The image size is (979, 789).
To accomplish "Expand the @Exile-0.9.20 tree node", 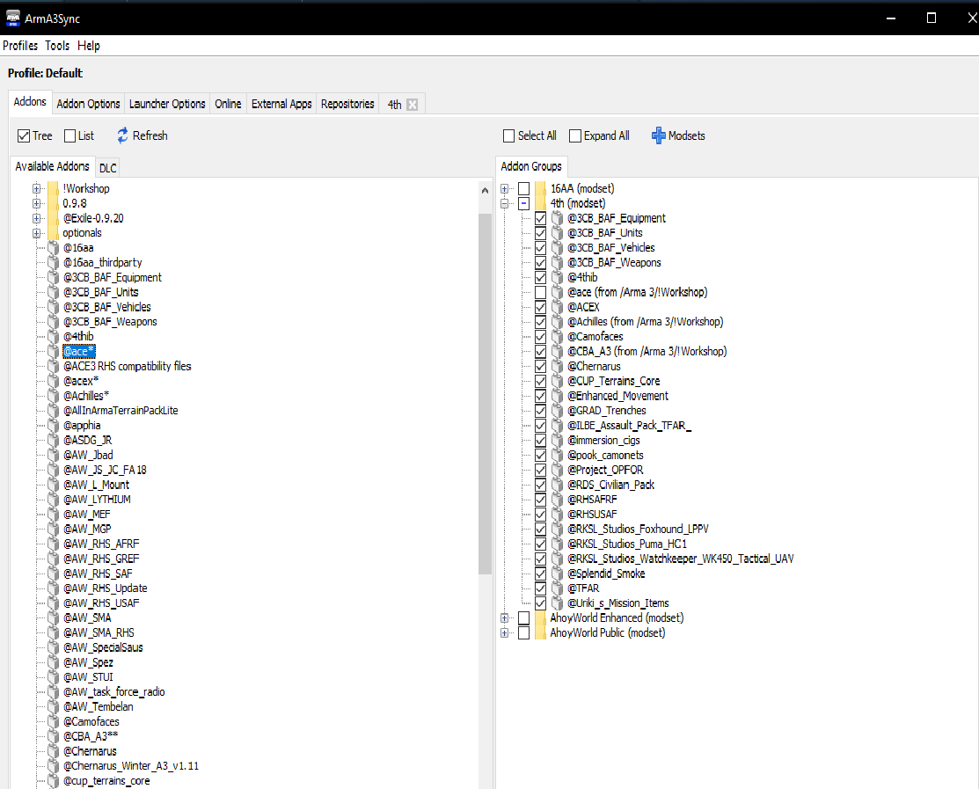I will (x=36, y=218).
